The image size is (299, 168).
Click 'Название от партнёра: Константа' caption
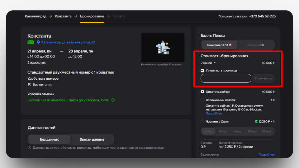(161, 65)
